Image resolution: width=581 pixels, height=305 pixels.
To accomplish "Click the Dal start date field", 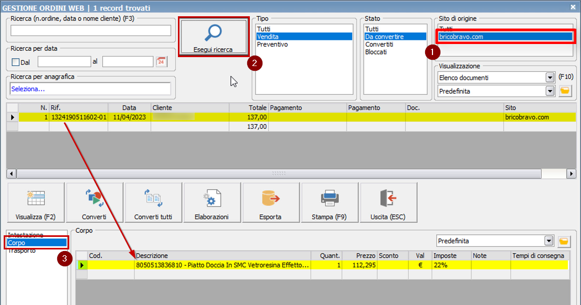I will [x=64, y=61].
